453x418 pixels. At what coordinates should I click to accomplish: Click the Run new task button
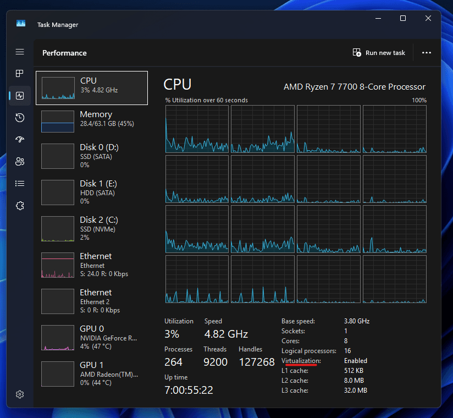(x=379, y=53)
